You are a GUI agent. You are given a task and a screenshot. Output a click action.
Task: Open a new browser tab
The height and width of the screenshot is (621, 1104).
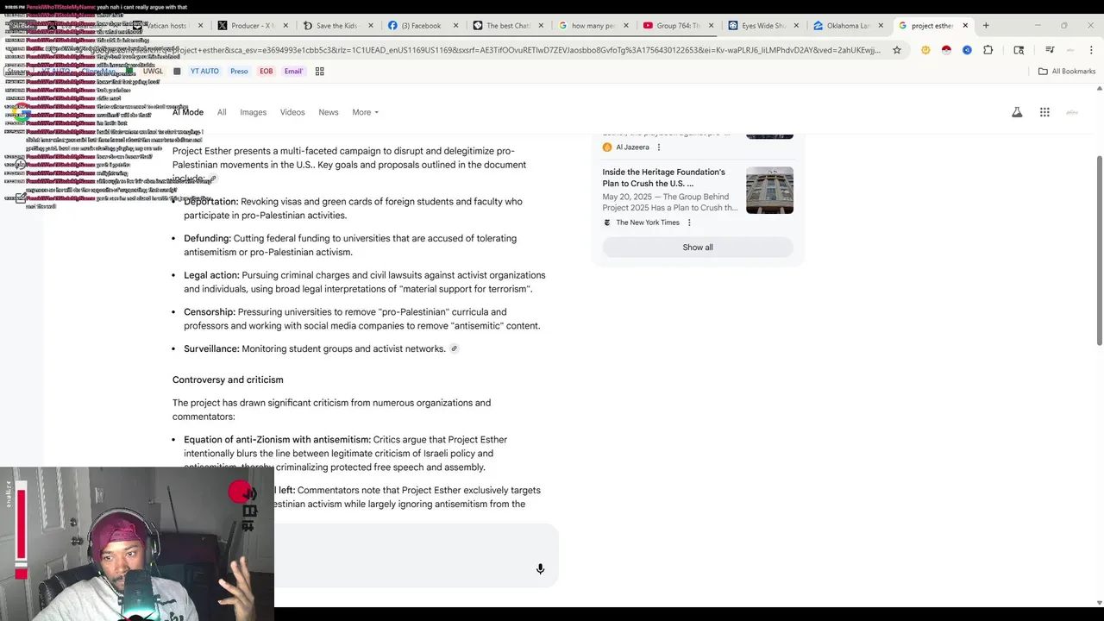986,26
